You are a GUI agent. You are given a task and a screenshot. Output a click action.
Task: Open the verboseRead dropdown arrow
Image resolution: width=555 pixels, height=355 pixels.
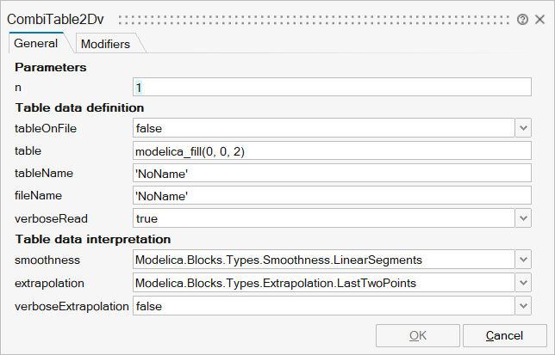click(523, 217)
